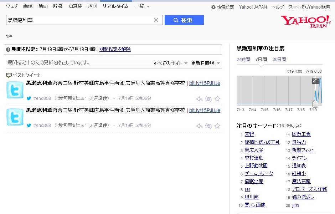The height and width of the screenshot is (214, 335).
Task: Click the blue 検索 search button
Action: click(x=184, y=20)
